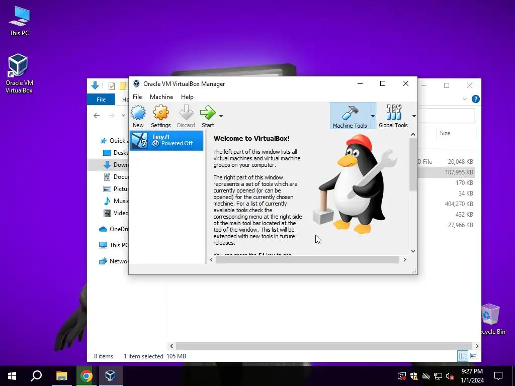
Task: Click scroll right arrow in welcome pane
Action: 405,260
